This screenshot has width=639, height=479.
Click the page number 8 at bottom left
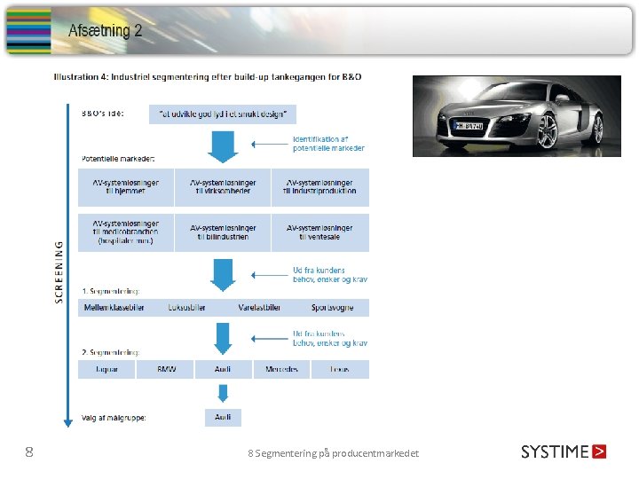29,452
